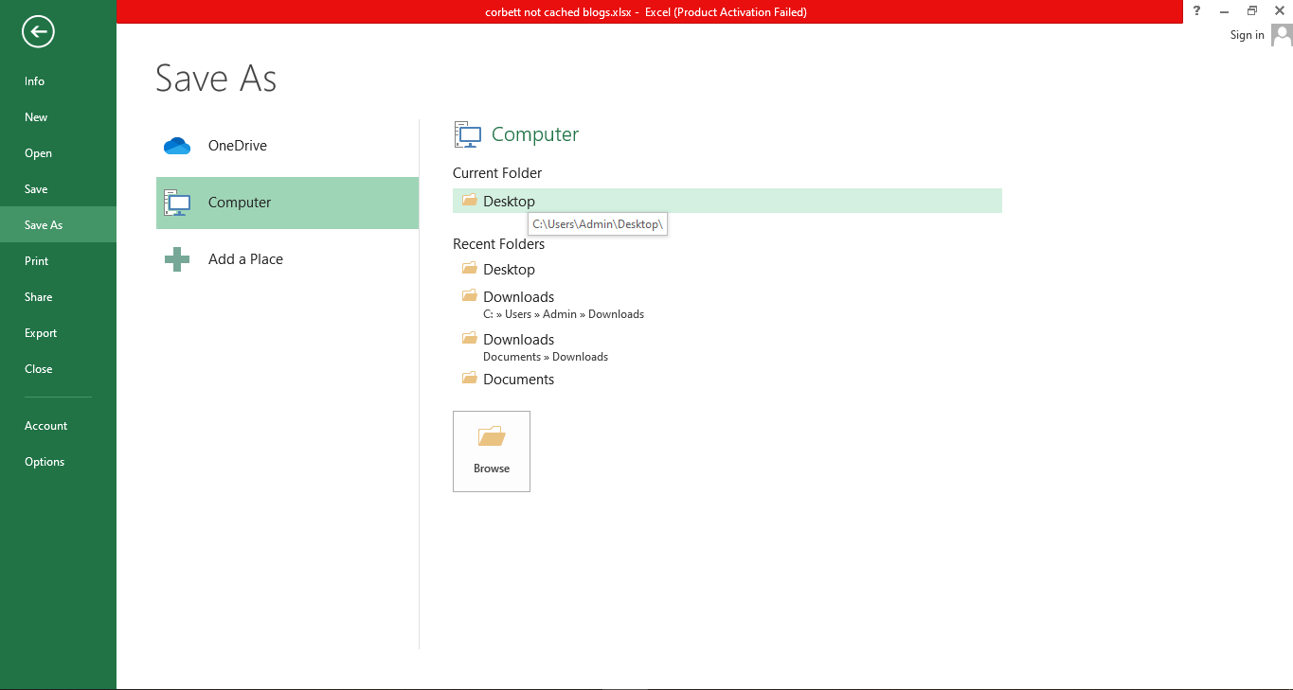
Task: Open Excel Options
Action: [58, 462]
